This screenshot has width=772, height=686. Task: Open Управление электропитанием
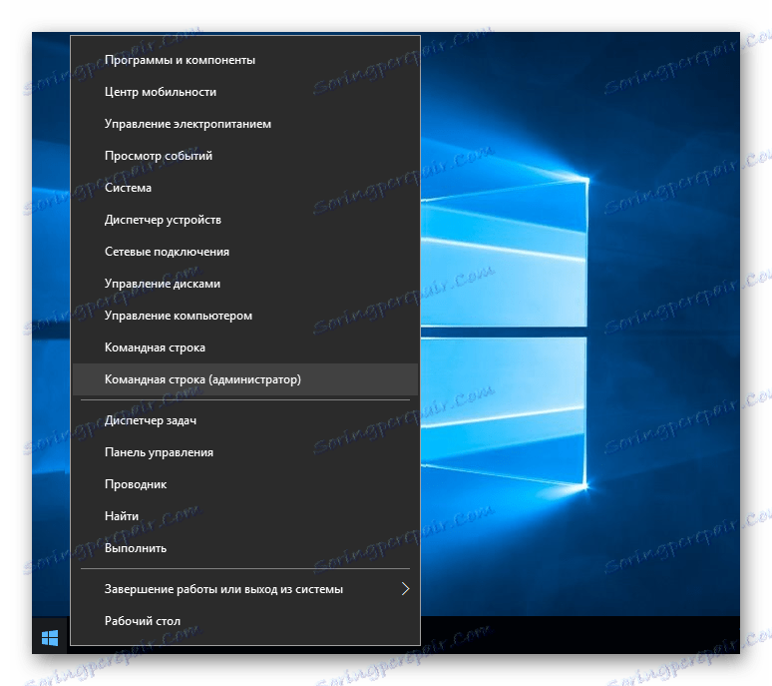coord(245,124)
